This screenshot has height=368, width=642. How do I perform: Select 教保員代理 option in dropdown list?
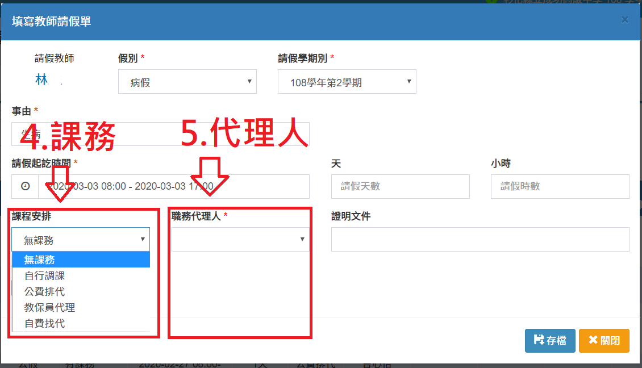click(81, 307)
